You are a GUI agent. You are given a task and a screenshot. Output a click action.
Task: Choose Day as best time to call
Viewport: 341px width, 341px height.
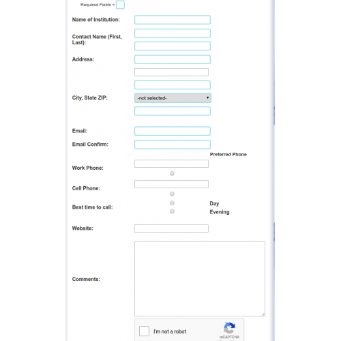click(172, 203)
